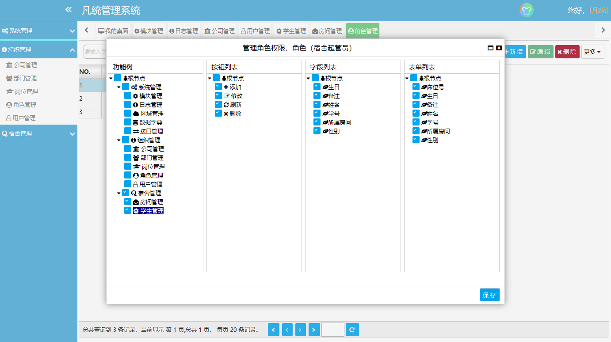Collapse root node in 表单列表
The width and height of the screenshot is (611, 342).
tap(407, 78)
